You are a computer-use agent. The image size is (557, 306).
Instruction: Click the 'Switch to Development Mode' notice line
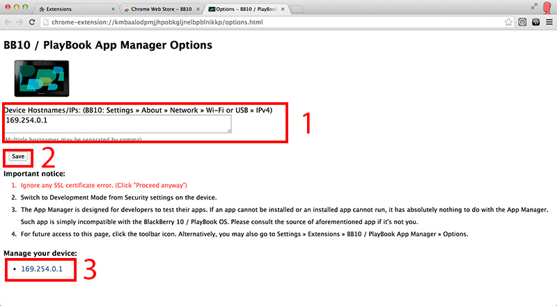pyautogui.click(x=118, y=198)
